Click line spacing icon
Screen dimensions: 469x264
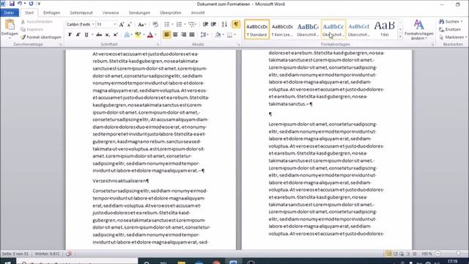tap(204, 34)
